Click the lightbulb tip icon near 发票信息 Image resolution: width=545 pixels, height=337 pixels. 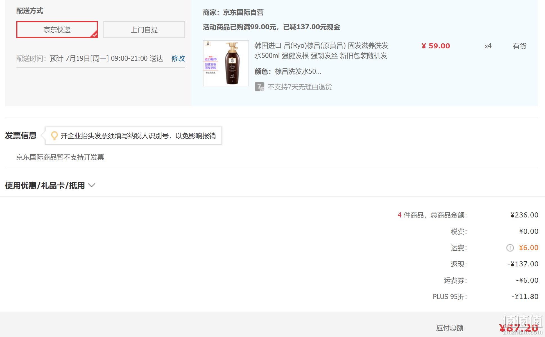tap(54, 136)
